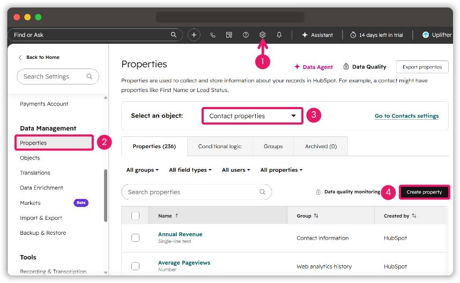Screen dimensions: 460x283
Task: Open the Average Pageviews property link
Action: (184, 263)
